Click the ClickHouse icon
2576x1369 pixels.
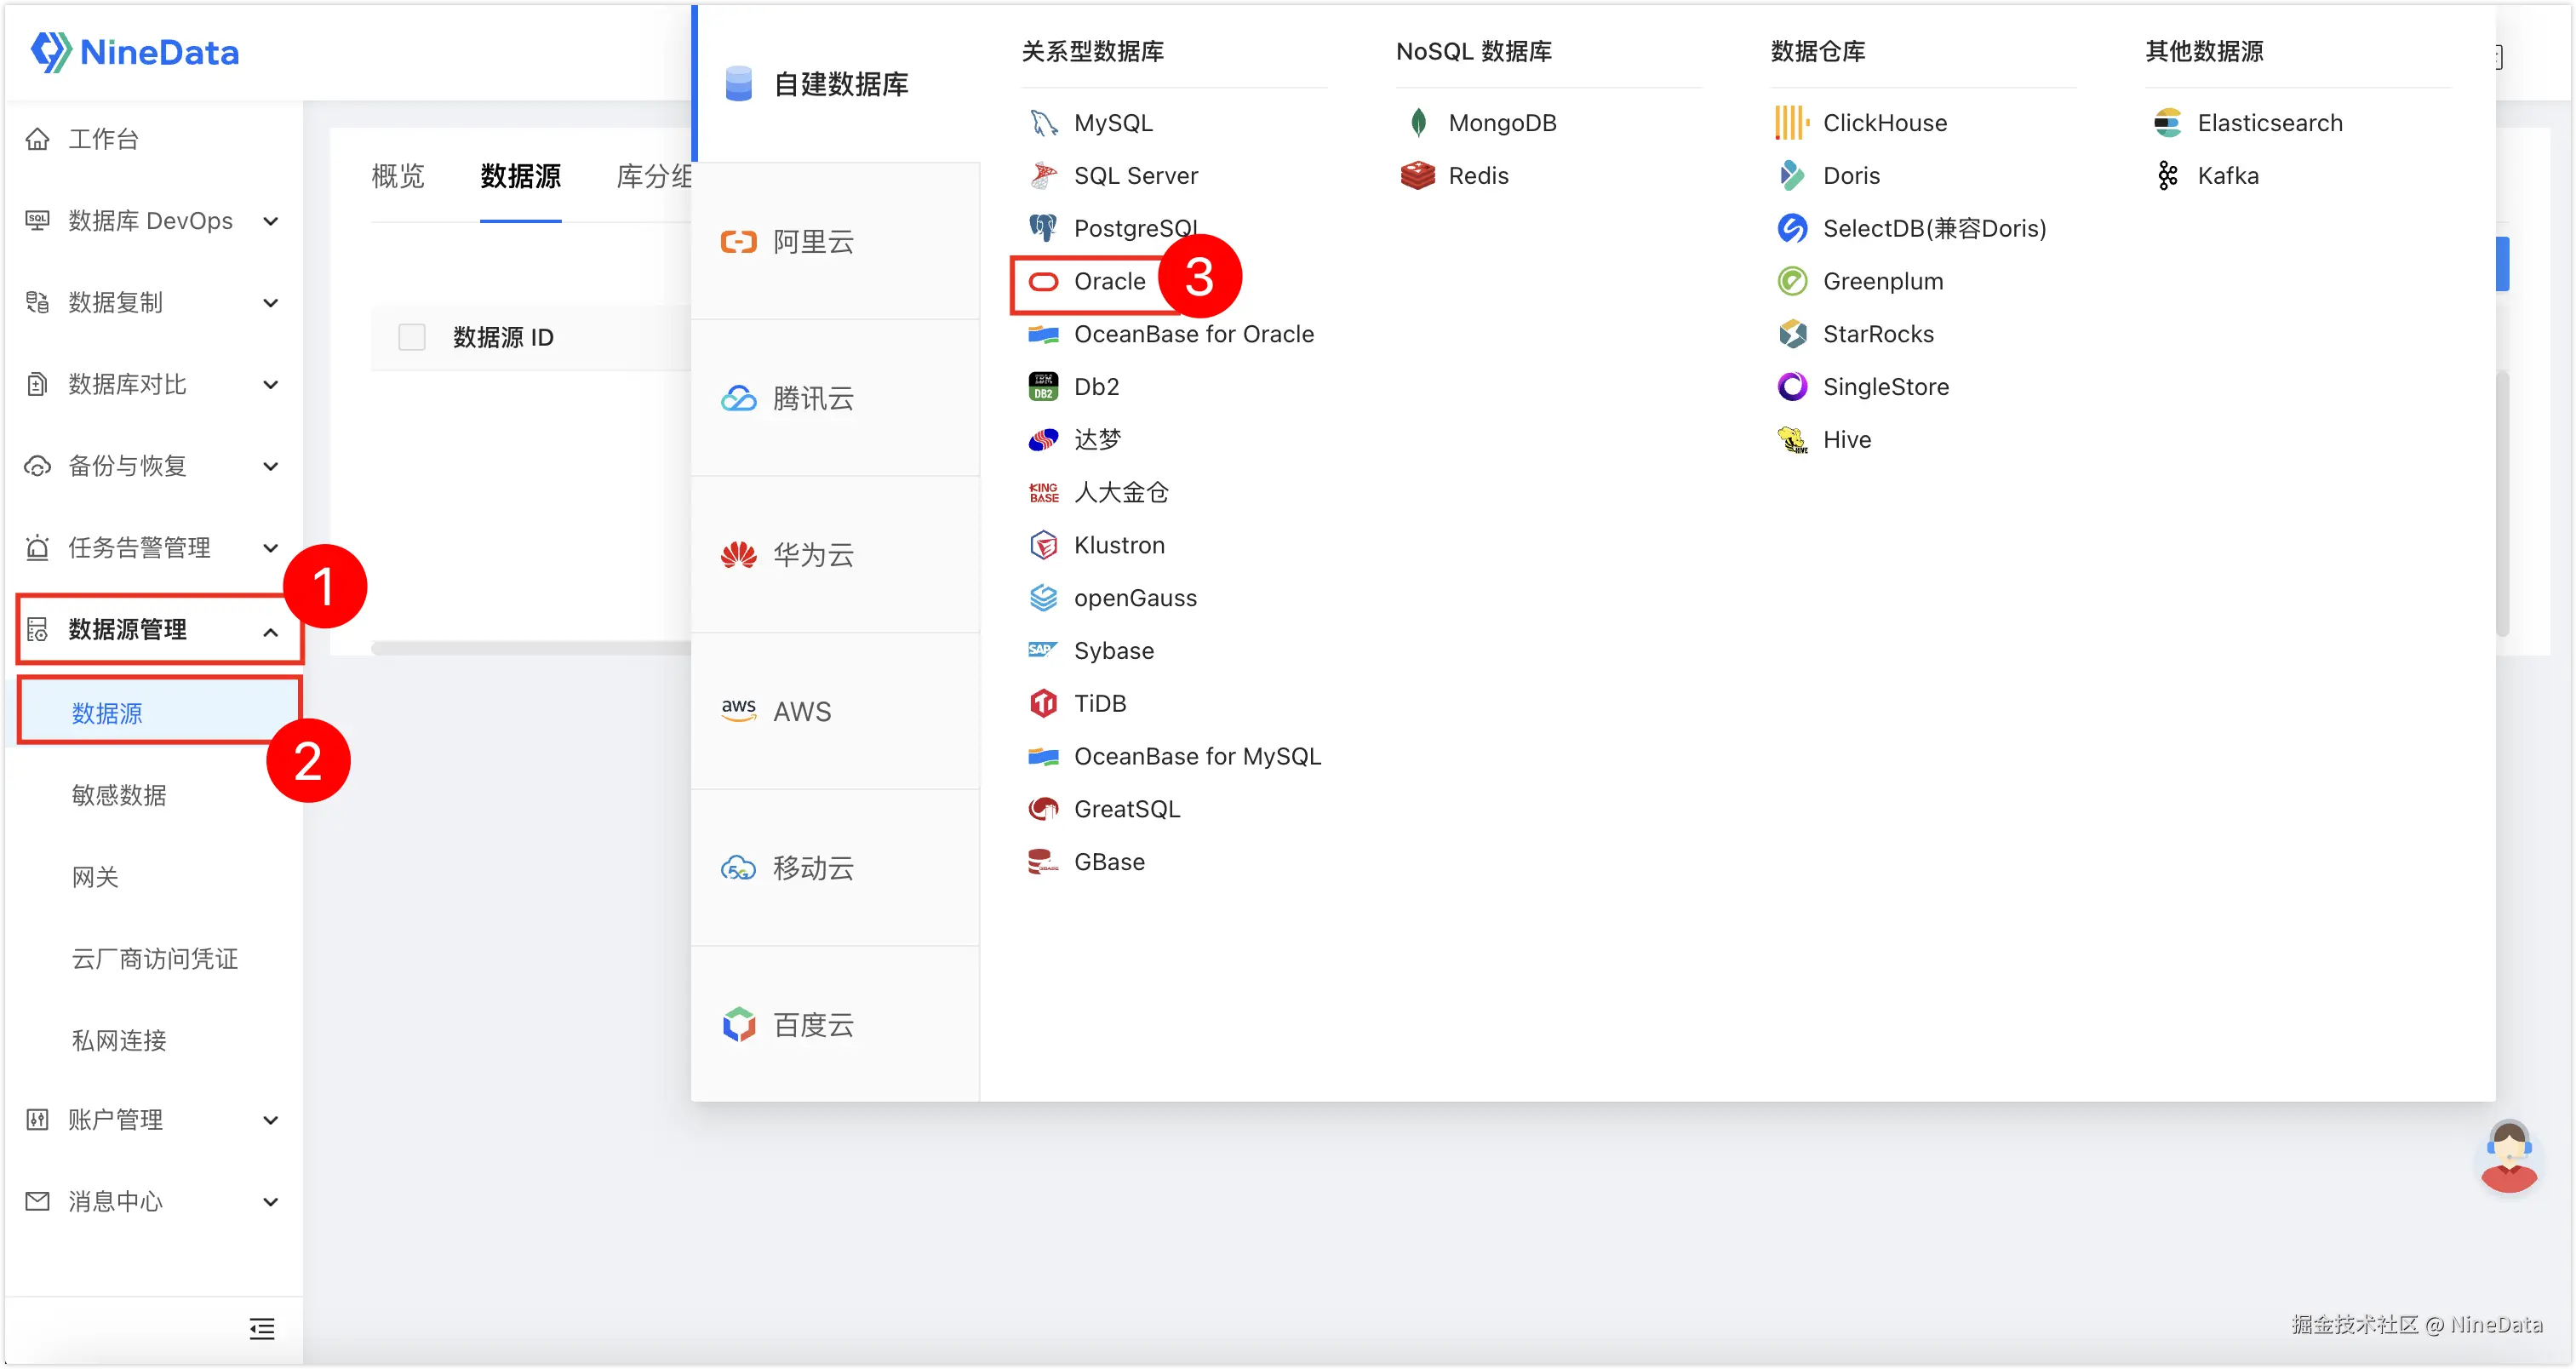click(1791, 123)
